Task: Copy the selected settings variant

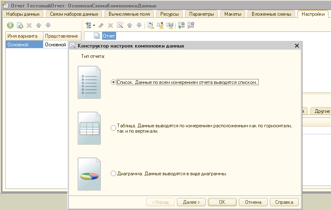Action: pyautogui.click(x=20, y=25)
